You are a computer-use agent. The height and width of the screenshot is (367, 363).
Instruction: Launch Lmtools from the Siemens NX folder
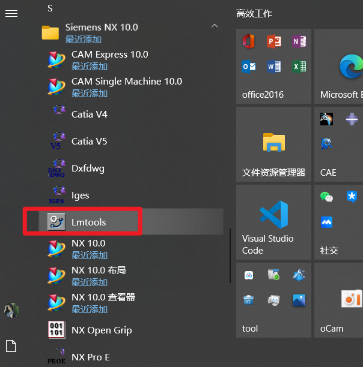(x=88, y=222)
